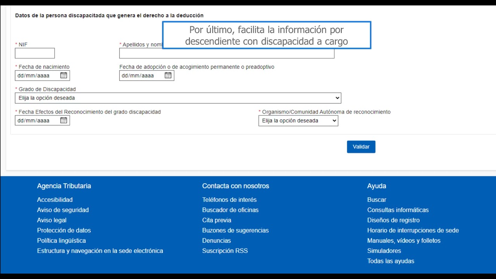Click Todas las ayudas link

click(391, 261)
